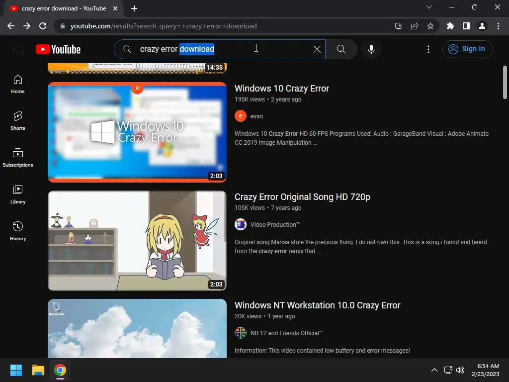Visit Video Production channel
The height and width of the screenshot is (382, 509).
click(x=275, y=225)
